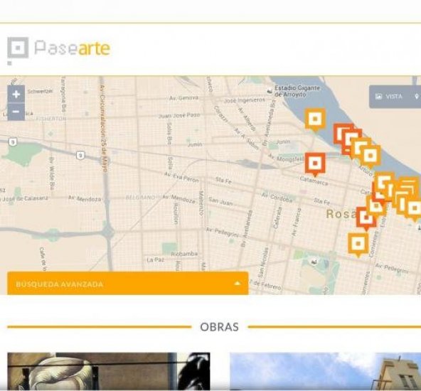Select the red marker near Rosario label

[x=366, y=218]
